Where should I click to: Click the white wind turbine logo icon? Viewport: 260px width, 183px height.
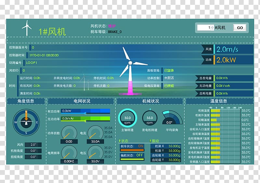click(27, 28)
